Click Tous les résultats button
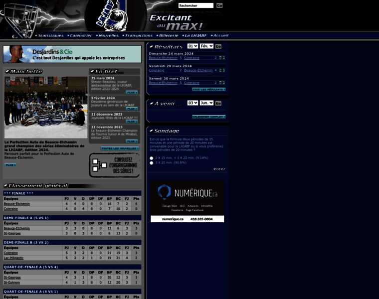 tap(209, 89)
